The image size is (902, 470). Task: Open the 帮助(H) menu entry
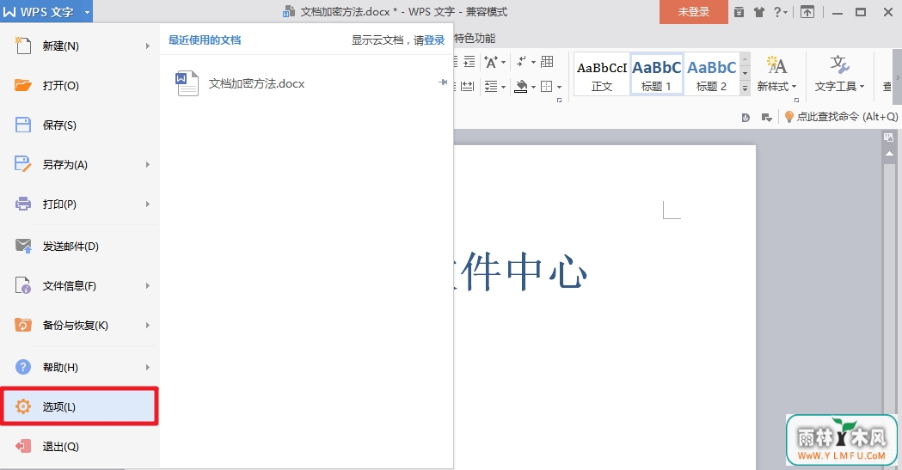coord(79,367)
